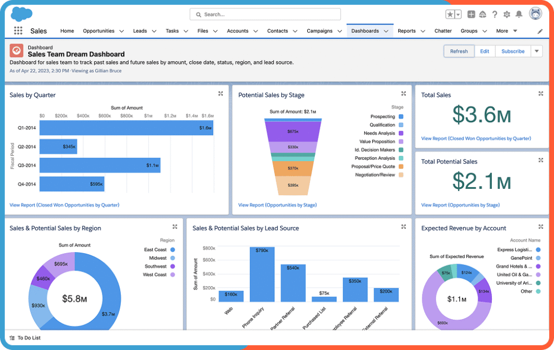This screenshot has width=554, height=350.
Task: Go to the Chatter tab
Action: 443,31
